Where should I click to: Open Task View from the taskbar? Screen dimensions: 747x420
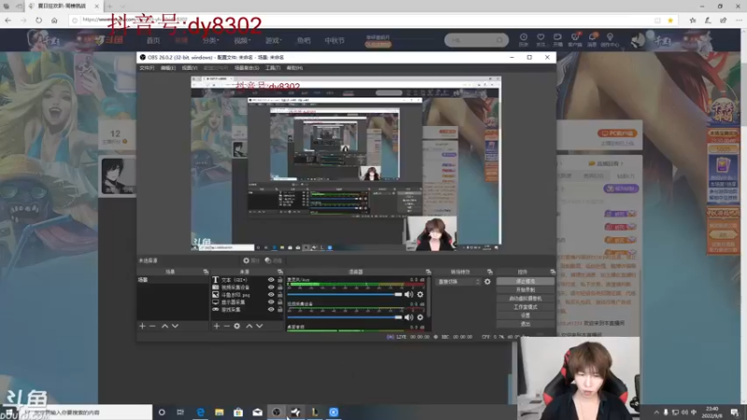pos(180,413)
